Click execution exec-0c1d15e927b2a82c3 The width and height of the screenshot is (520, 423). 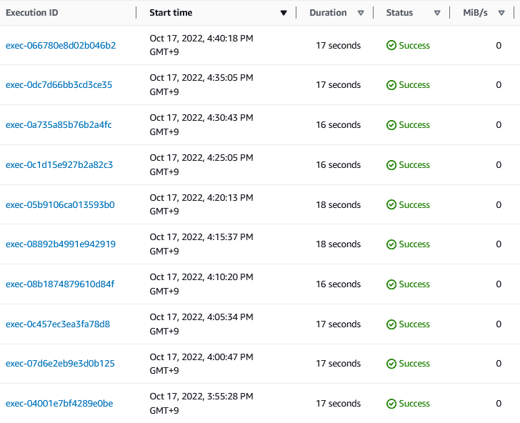pos(59,165)
